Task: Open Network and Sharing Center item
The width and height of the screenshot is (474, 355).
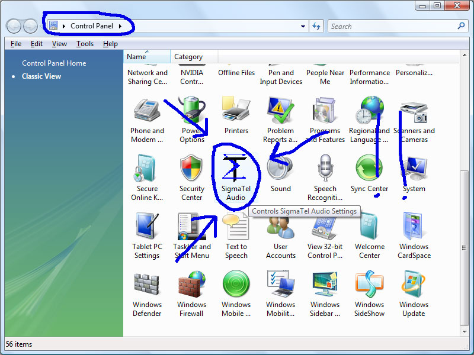Action: (x=147, y=76)
